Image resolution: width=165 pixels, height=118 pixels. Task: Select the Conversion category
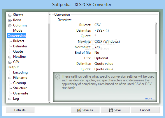pos(17,36)
